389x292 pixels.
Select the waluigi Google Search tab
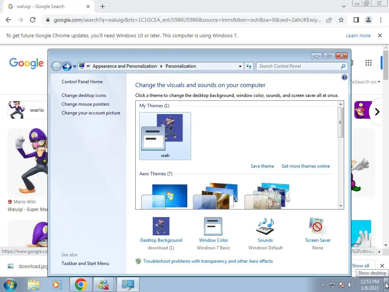click(47, 7)
